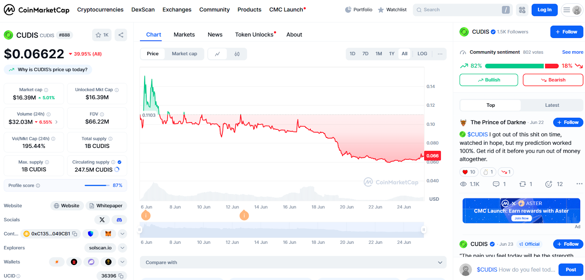The image size is (585, 280).
Task: Expand the Explorers list chevron
Action: pos(122,248)
